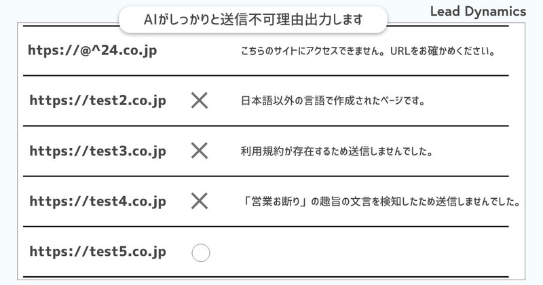Screen dimensions: 543x285
Task: Open the https://test4.co.jp URL
Action: tap(98, 202)
